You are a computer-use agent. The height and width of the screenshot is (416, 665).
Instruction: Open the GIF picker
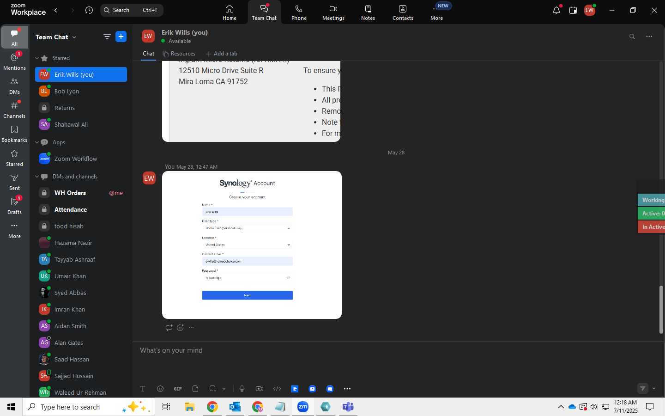pos(178,389)
